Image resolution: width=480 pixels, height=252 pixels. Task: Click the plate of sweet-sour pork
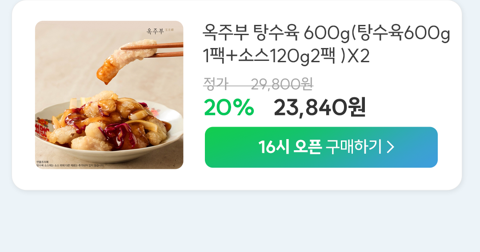tap(109, 128)
